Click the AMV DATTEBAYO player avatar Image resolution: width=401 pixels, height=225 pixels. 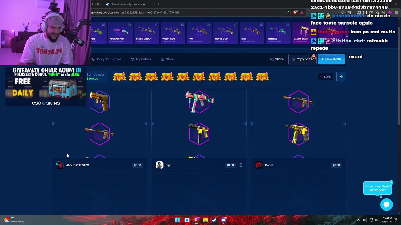[60, 165]
